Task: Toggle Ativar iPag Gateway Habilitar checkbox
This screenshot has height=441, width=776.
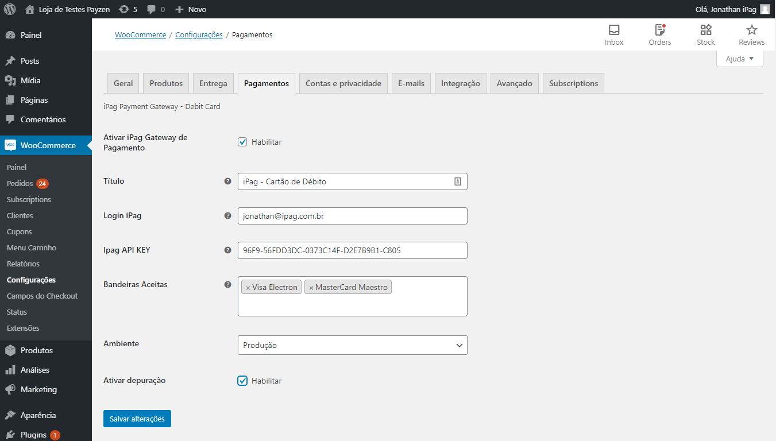Action: (x=242, y=142)
